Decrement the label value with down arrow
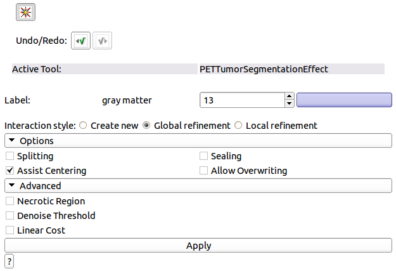The width and height of the screenshot is (396, 271). [289, 103]
